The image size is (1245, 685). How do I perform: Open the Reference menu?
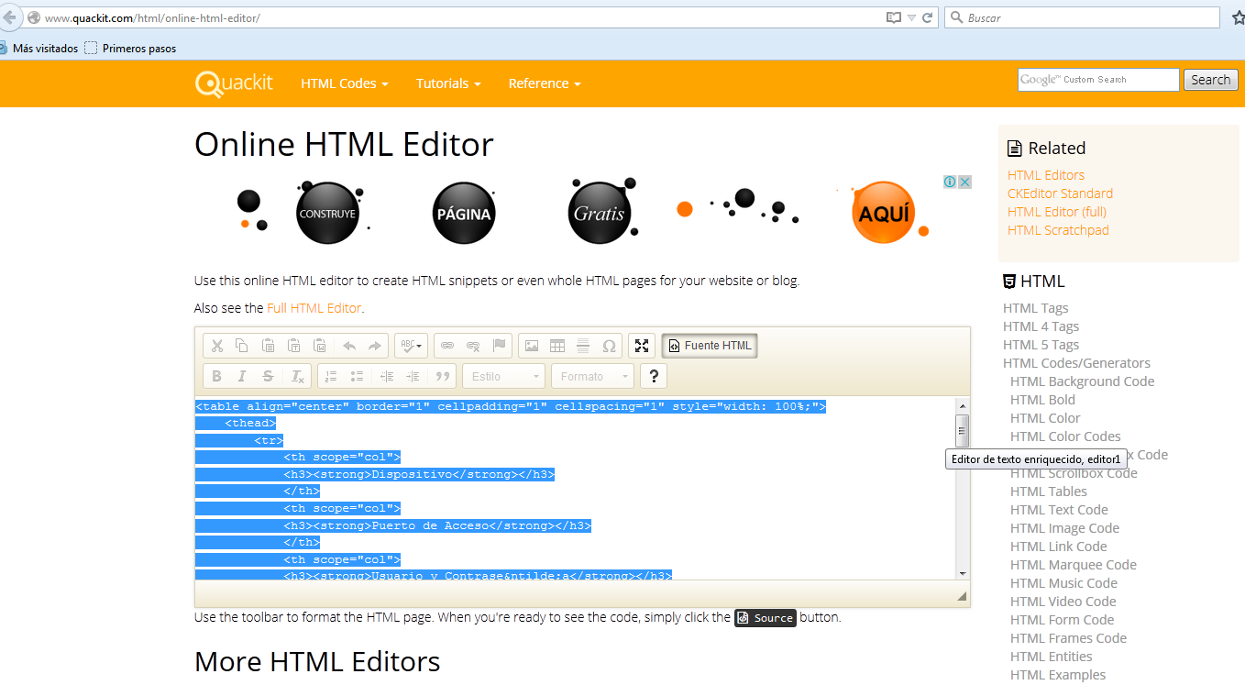(545, 83)
